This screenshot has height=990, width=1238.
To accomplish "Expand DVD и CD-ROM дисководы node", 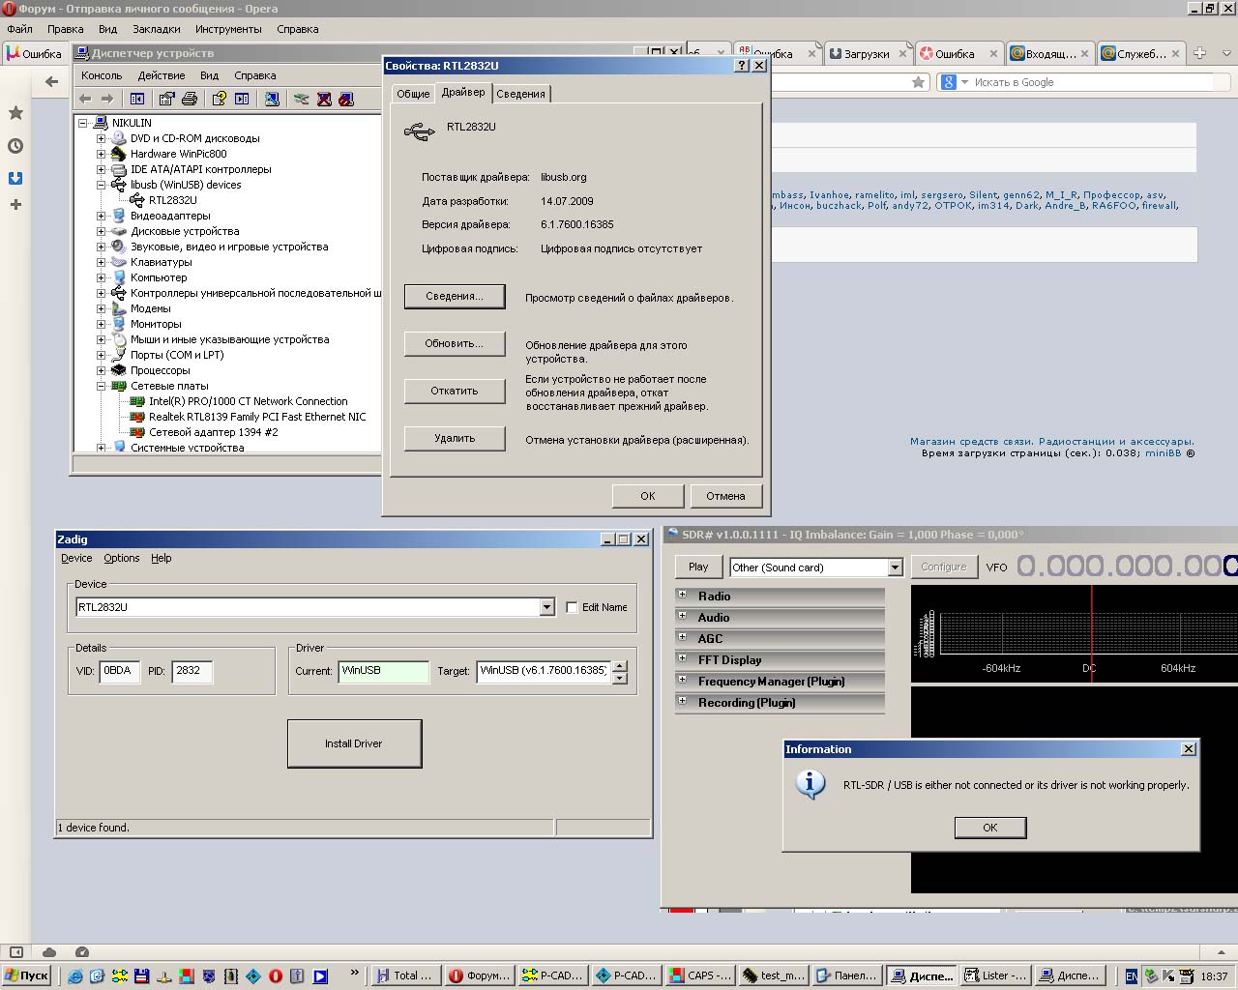I will click(101, 138).
